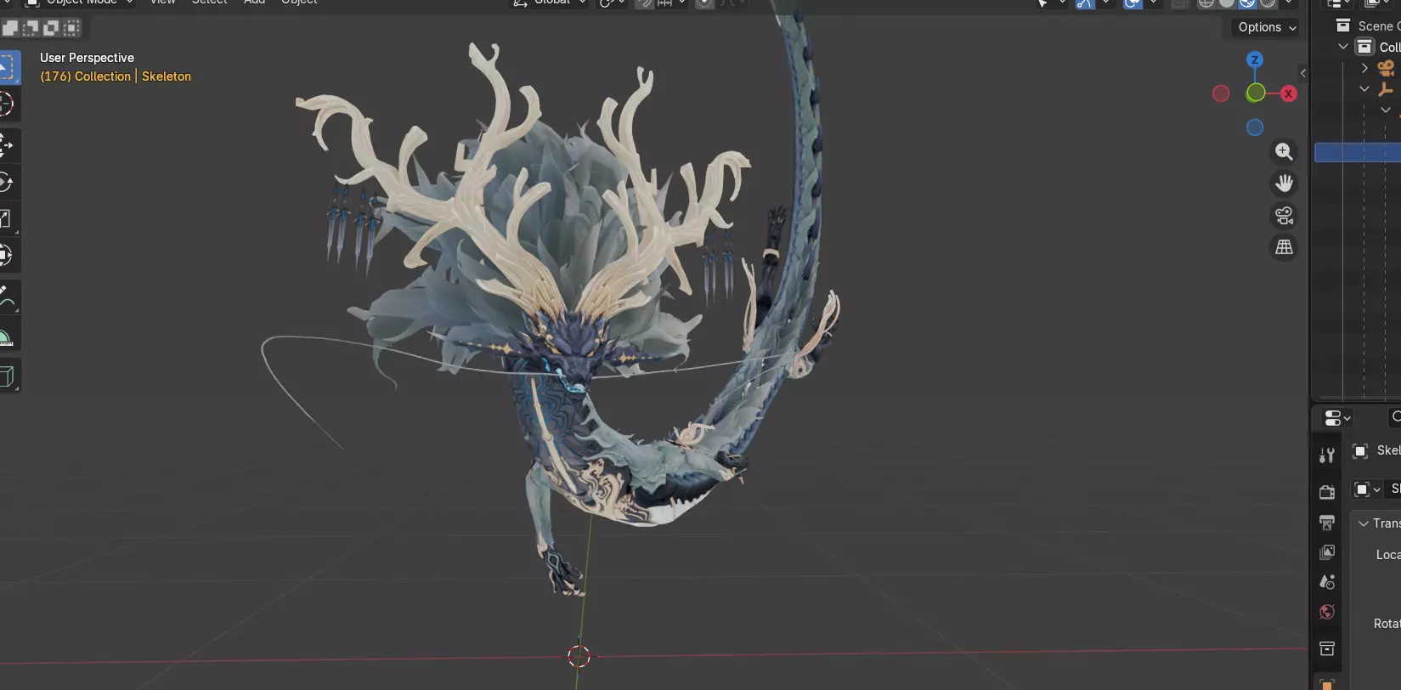Switch to material preview shading

tap(1247, 3)
